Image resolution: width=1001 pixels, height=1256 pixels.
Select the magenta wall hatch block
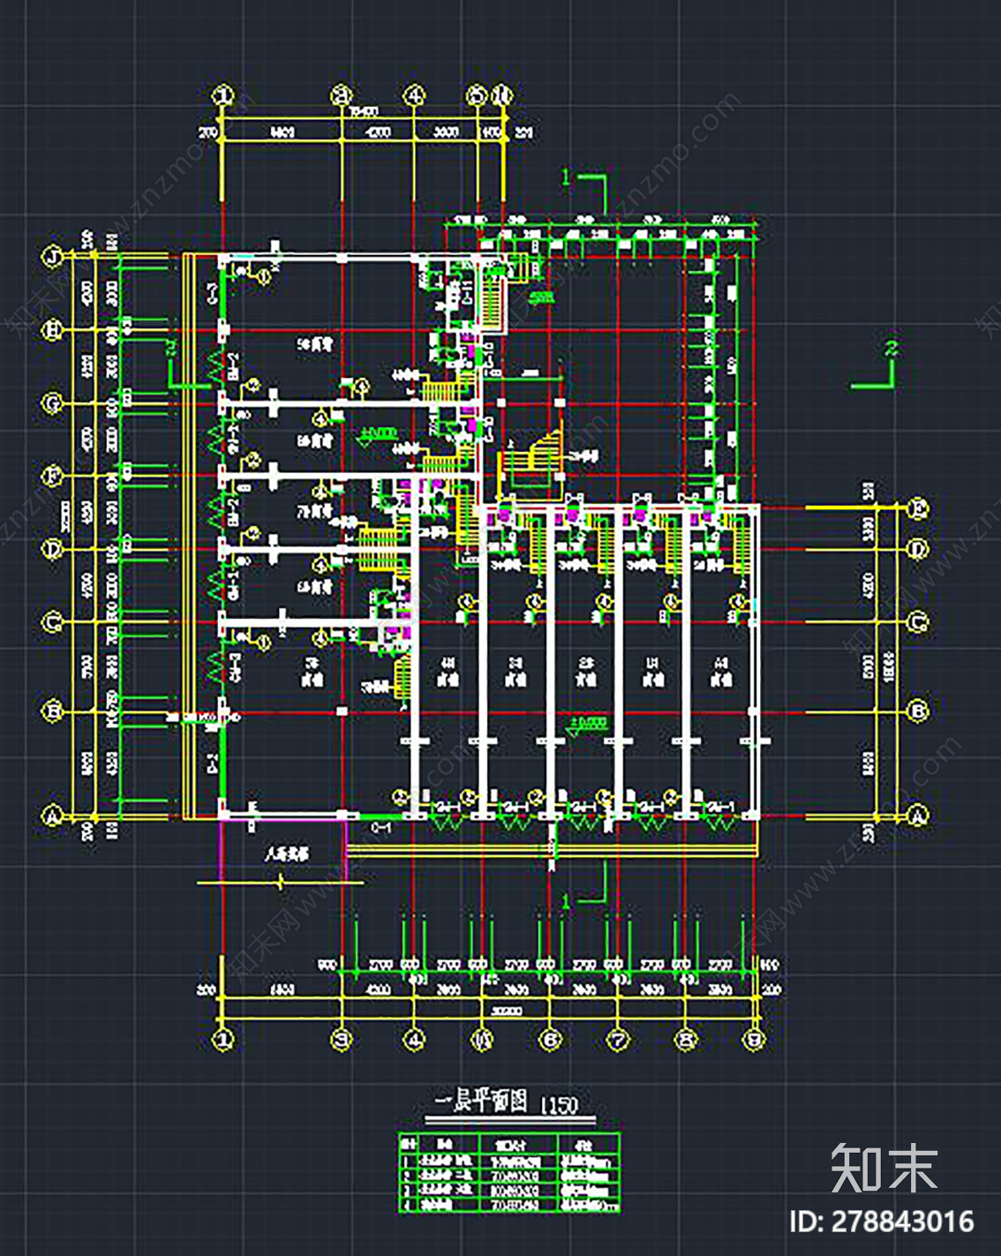(x=472, y=424)
